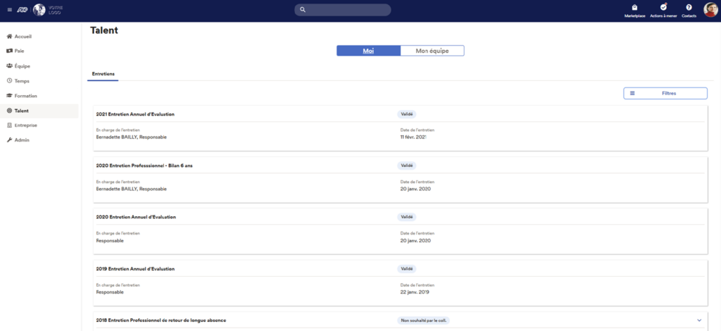This screenshot has height=331, width=721.
Task: Open the hamburger menu icon
Action: [x=9, y=10]
